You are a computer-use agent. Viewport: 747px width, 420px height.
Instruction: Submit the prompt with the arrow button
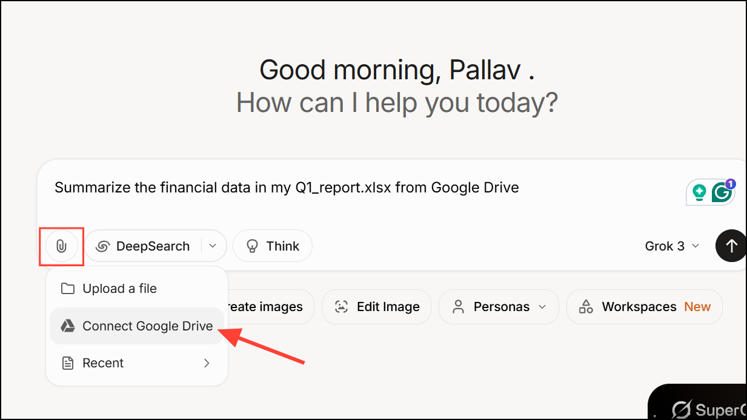click(731, 246)
